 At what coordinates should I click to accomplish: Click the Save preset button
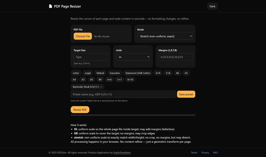click(x=186, y=94)
